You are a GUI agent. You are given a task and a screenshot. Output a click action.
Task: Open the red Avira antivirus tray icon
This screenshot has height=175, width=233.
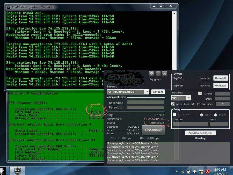pos(207,172)
